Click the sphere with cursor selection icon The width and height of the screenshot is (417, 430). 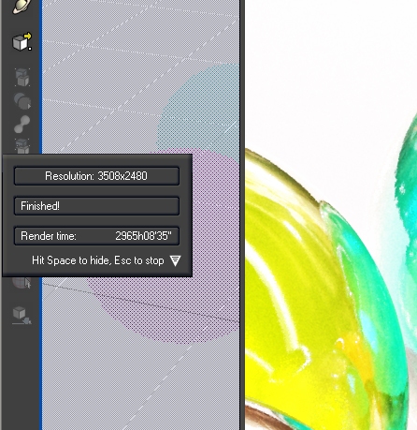[x=22, y=283]
